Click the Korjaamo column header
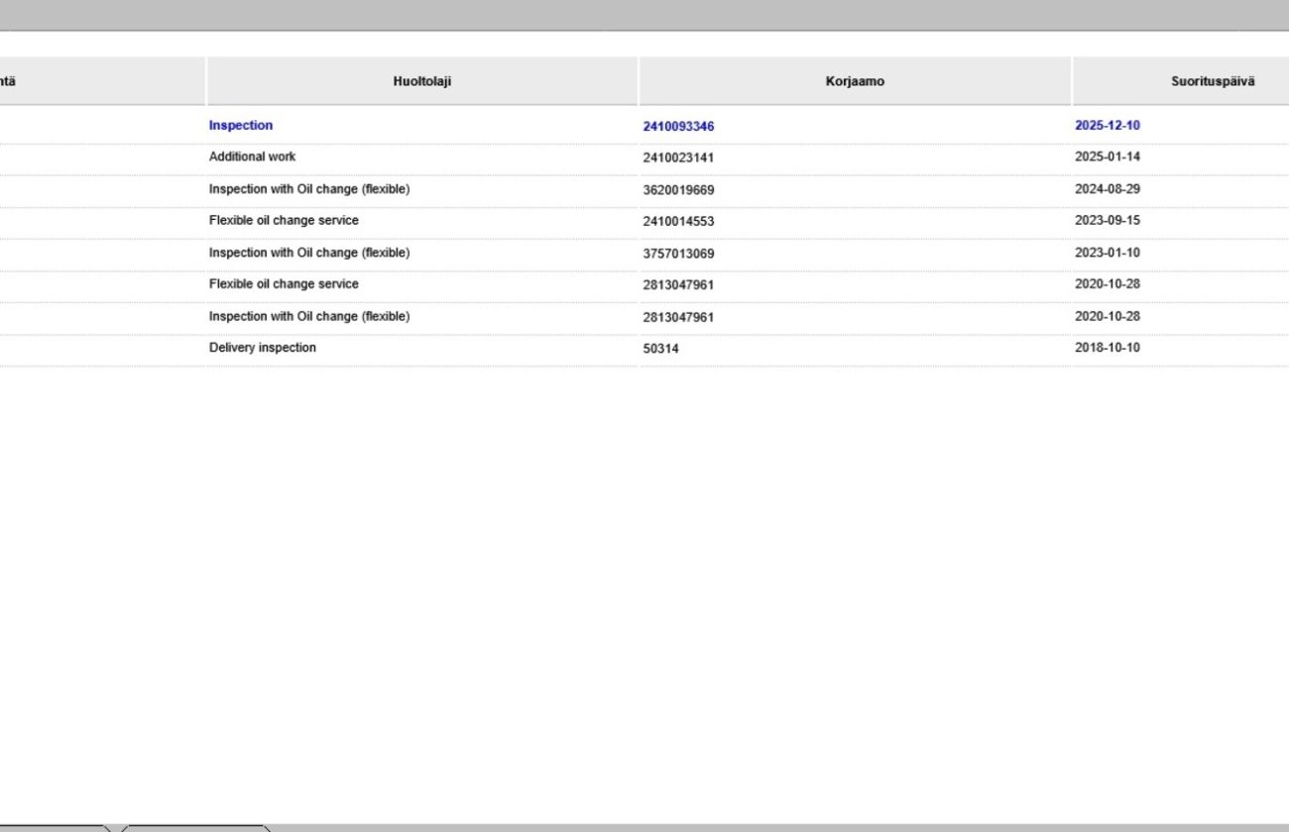The height and width of the screenshot is (832, 1289). [x=854, y=81]
